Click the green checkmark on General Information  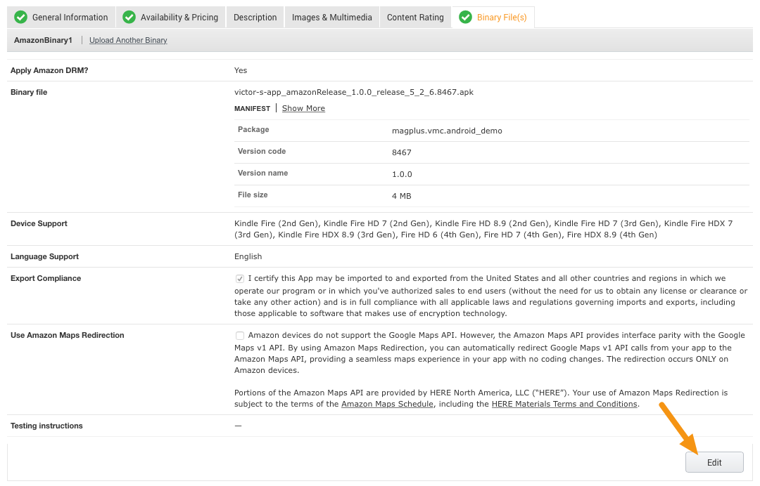21,18
